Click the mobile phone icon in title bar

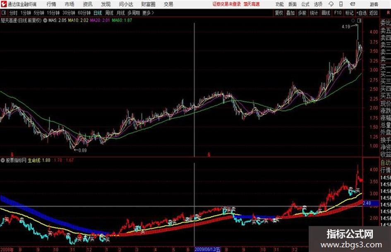click(x=341, y=4)
